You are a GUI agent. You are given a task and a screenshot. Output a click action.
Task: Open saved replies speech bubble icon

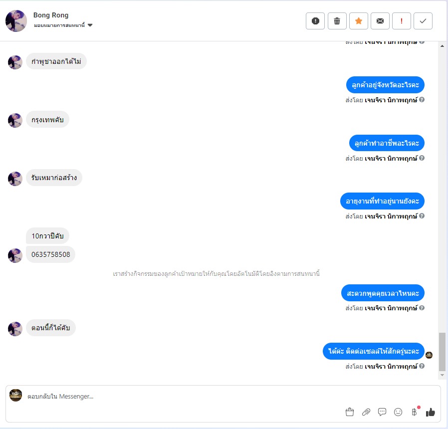pos(382,412)
